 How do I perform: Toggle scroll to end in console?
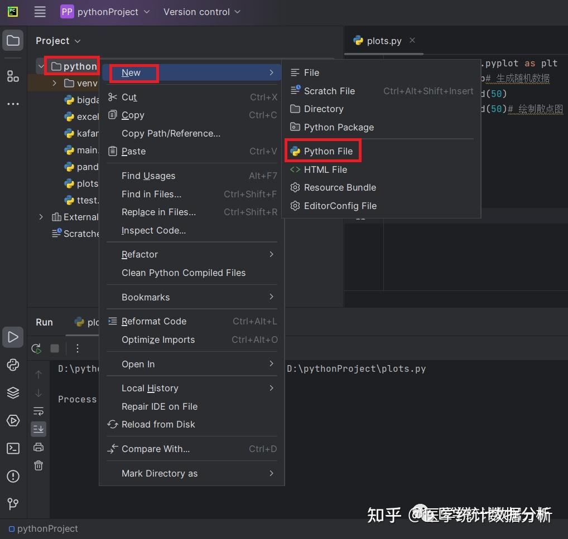click(38, 429)
